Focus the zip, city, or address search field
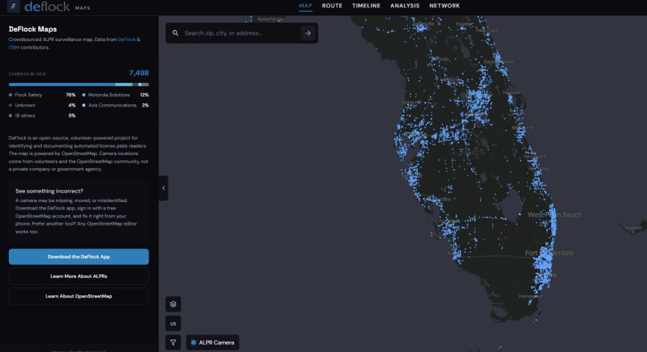 pos(241,33)
